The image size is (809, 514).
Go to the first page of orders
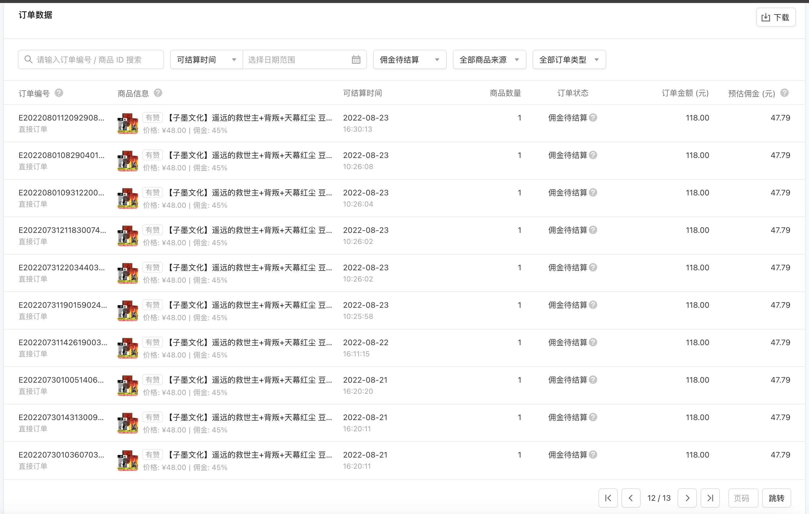coord(608,498)
